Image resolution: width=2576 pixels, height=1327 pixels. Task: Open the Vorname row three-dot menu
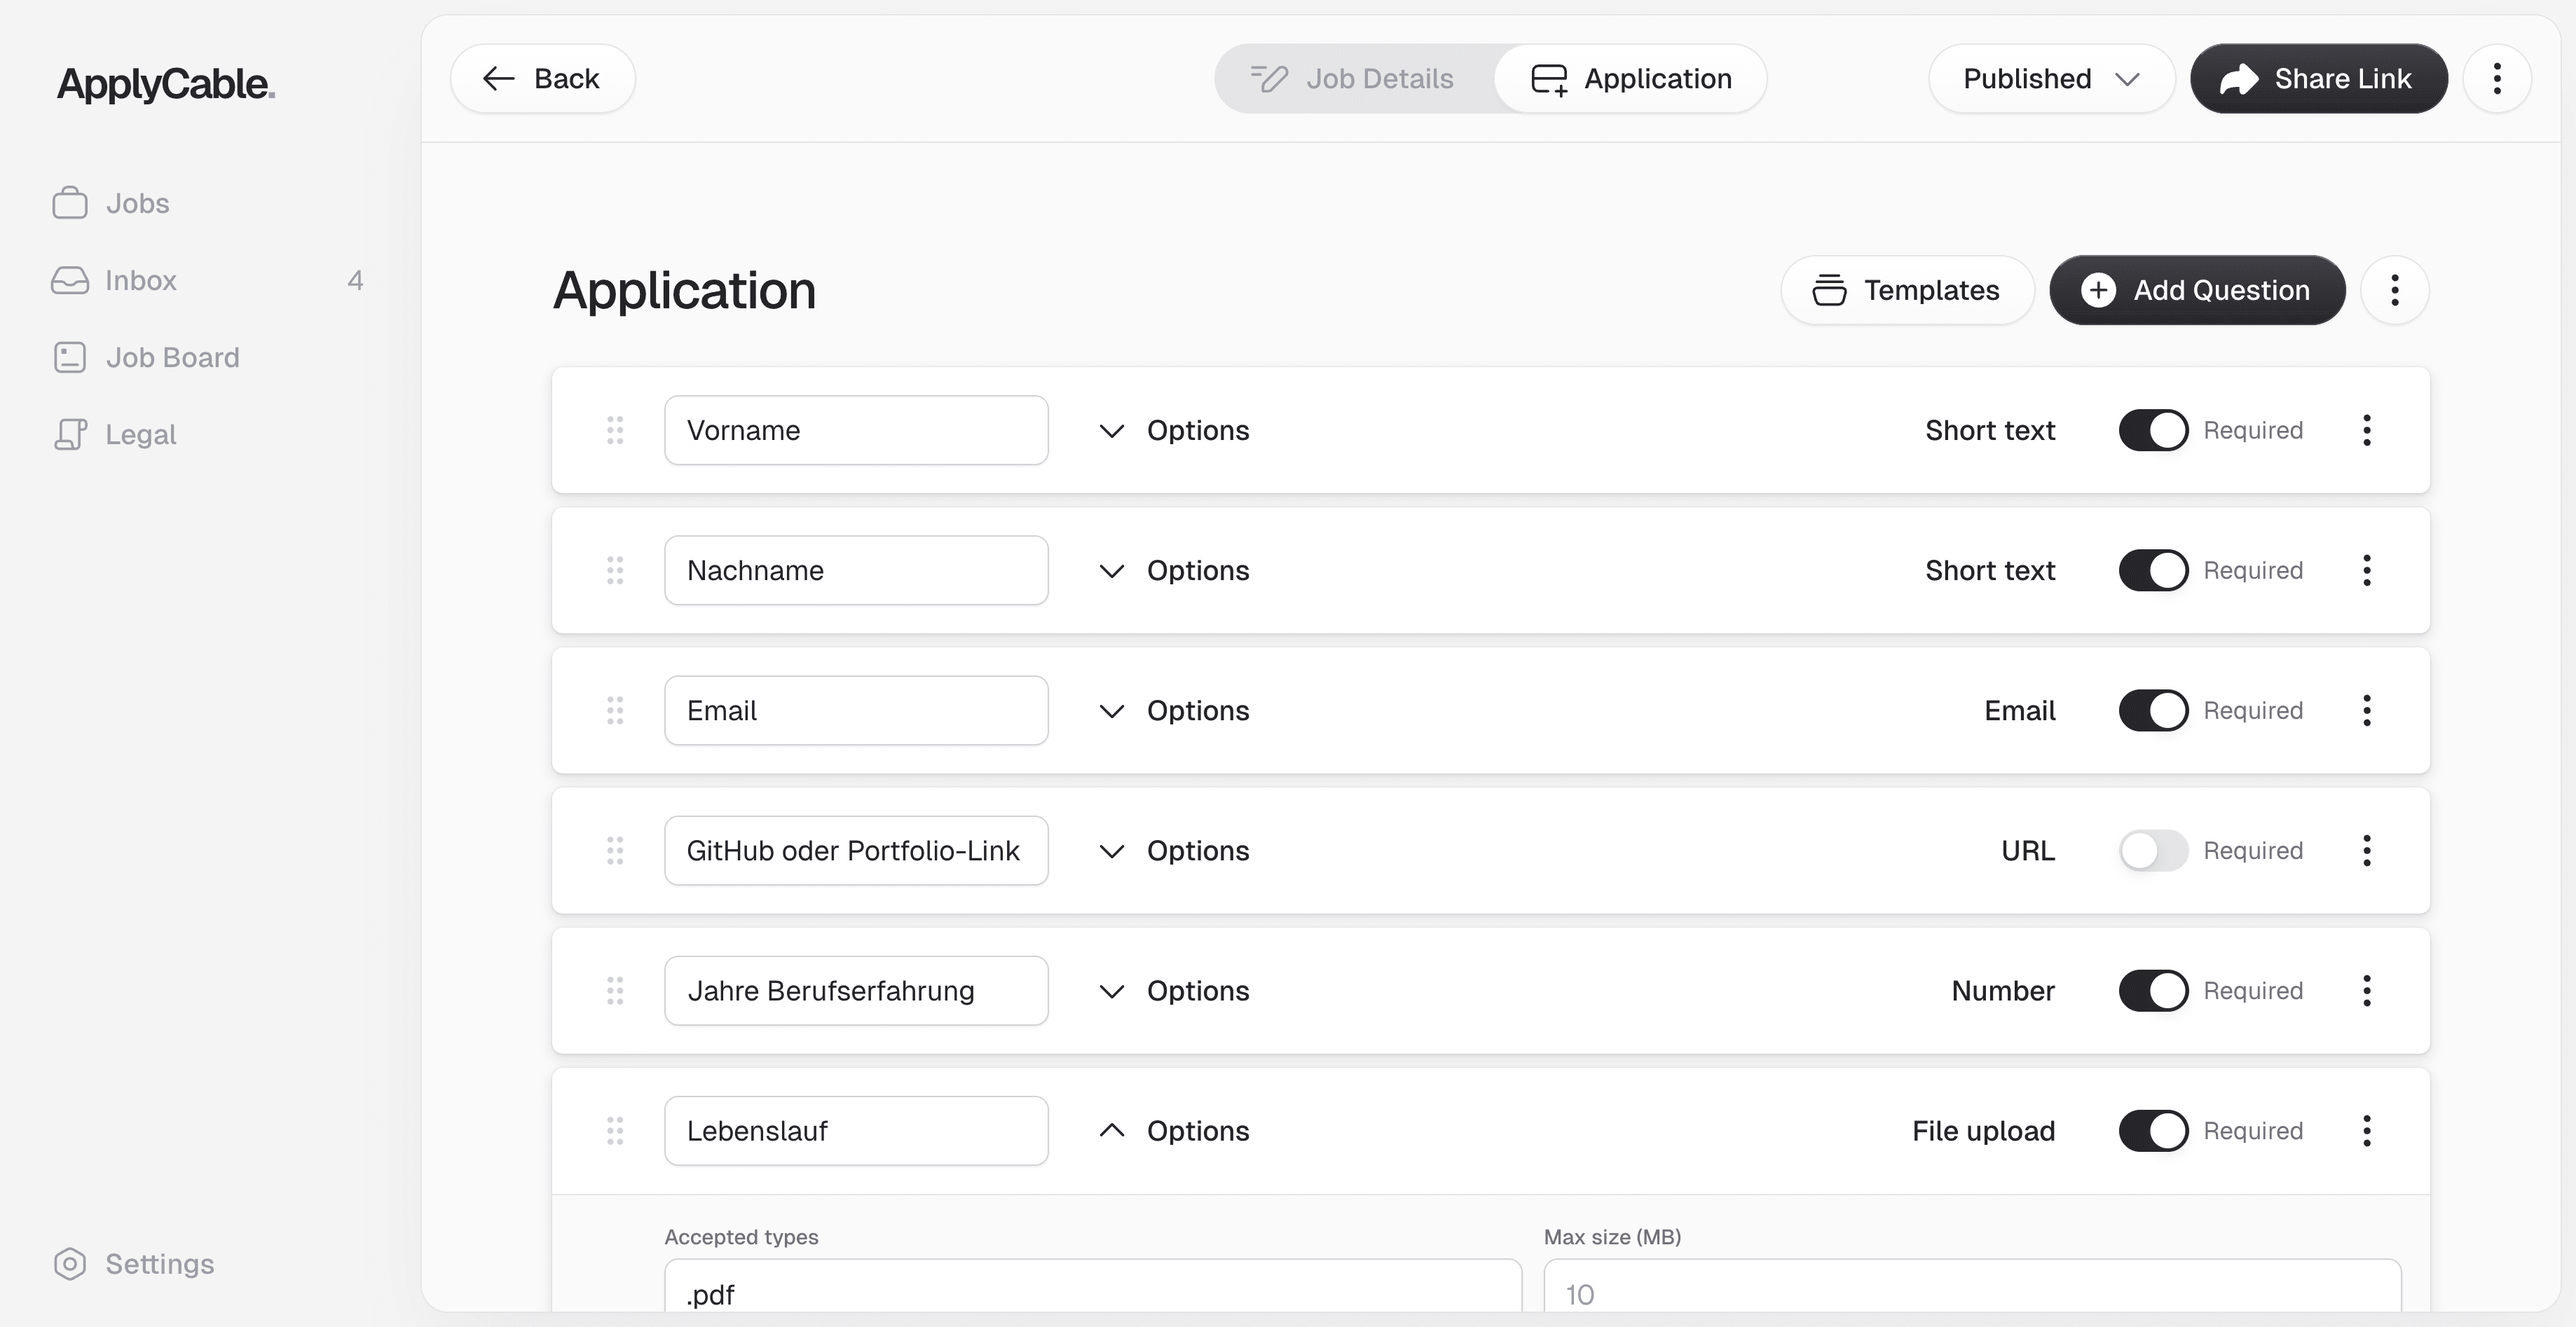coord(2366,430)
